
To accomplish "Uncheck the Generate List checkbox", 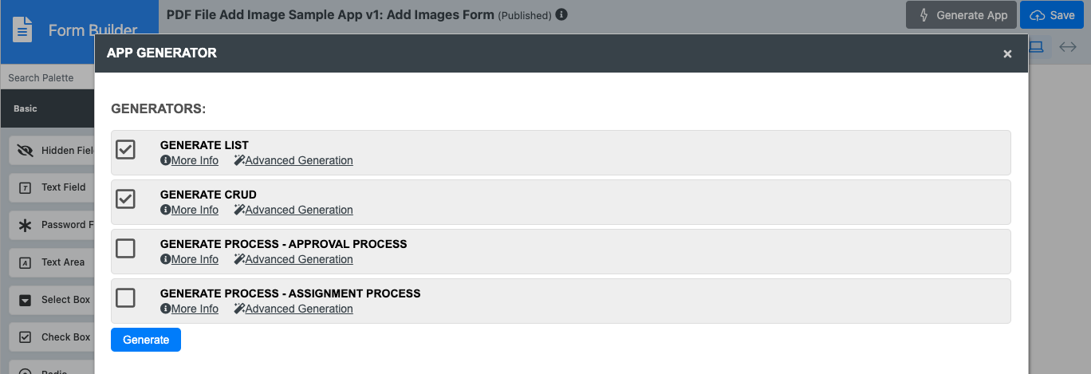I will pos(125,149).
